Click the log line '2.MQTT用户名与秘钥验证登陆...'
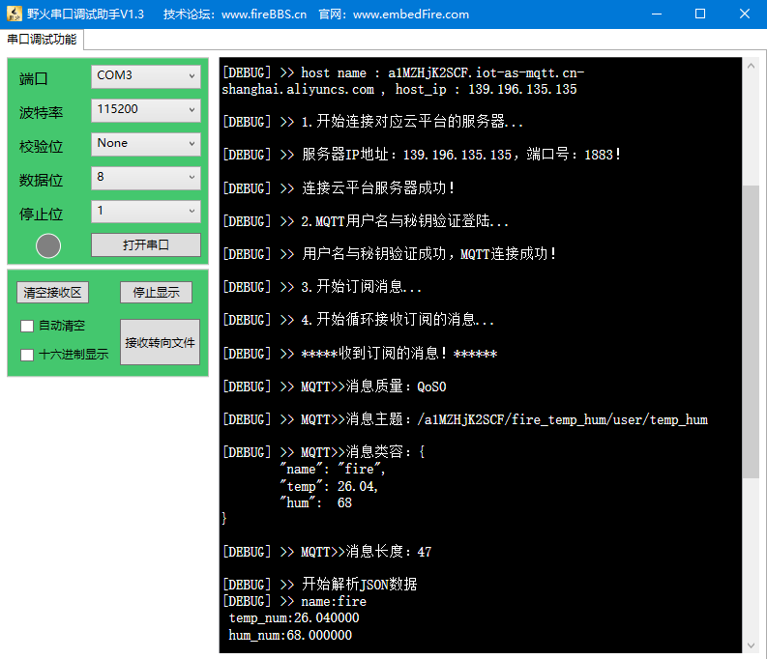 pos(405,221)
